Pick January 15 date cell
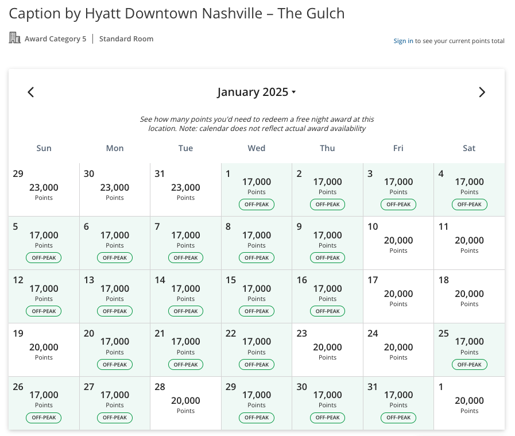The image size is (515, 436). [257, 296]
